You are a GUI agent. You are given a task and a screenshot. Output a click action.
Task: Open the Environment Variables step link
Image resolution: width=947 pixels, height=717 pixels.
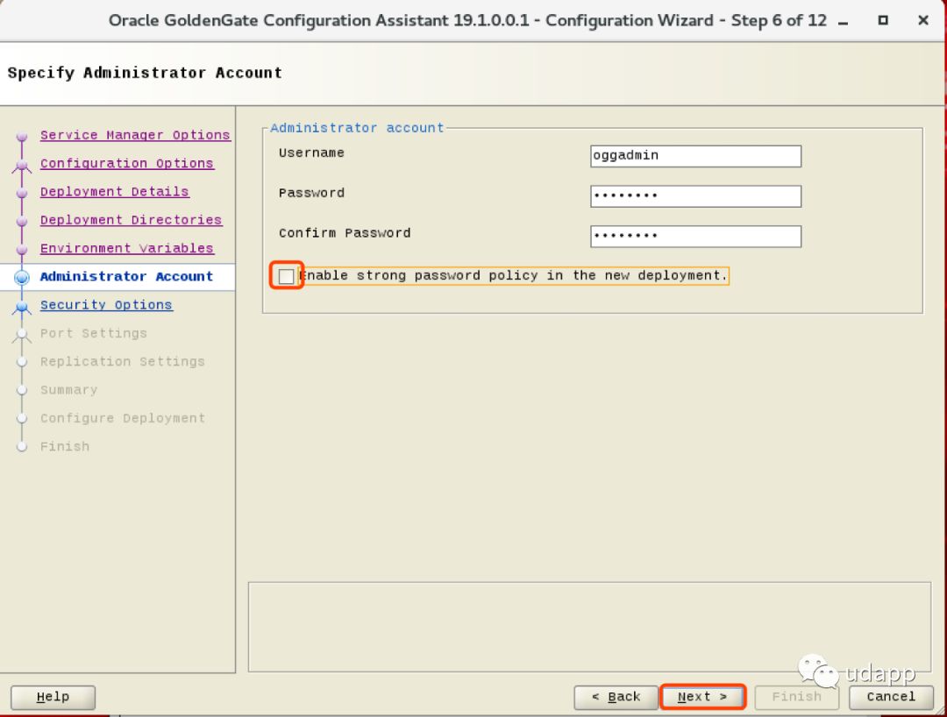127,249
